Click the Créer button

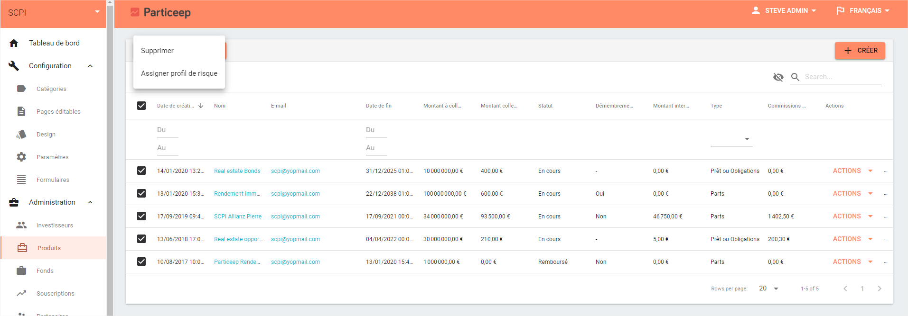(860, 51)
